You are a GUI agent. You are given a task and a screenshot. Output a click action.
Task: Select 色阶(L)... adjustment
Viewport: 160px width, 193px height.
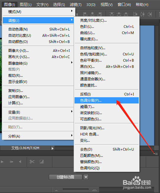106,27
